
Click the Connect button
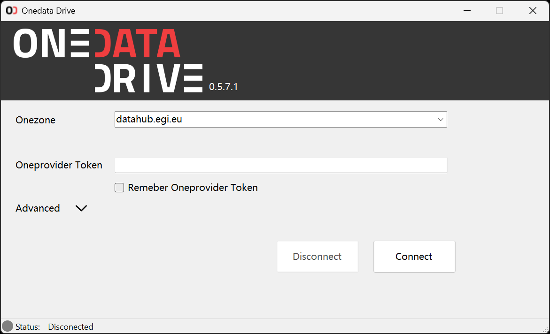coord(414,257)
